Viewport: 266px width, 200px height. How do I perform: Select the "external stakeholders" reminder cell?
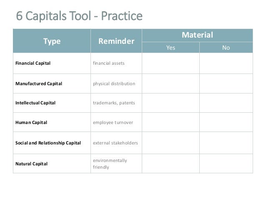(115, 143)
